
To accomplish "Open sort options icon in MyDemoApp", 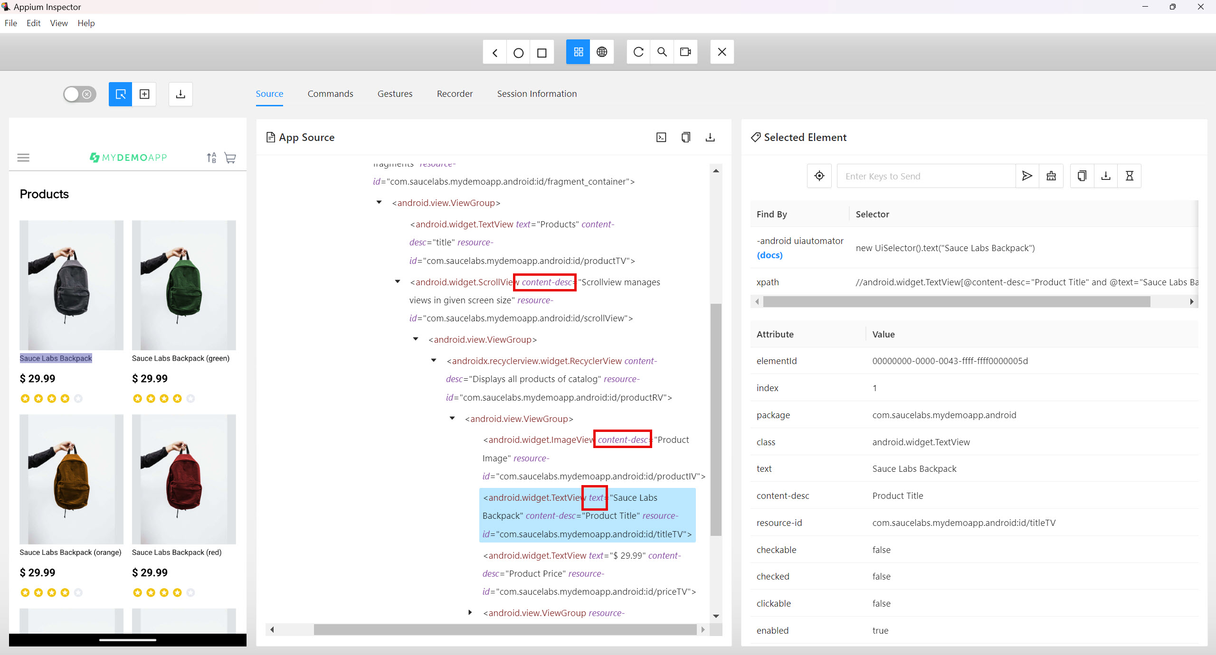I will coord(211,158).
